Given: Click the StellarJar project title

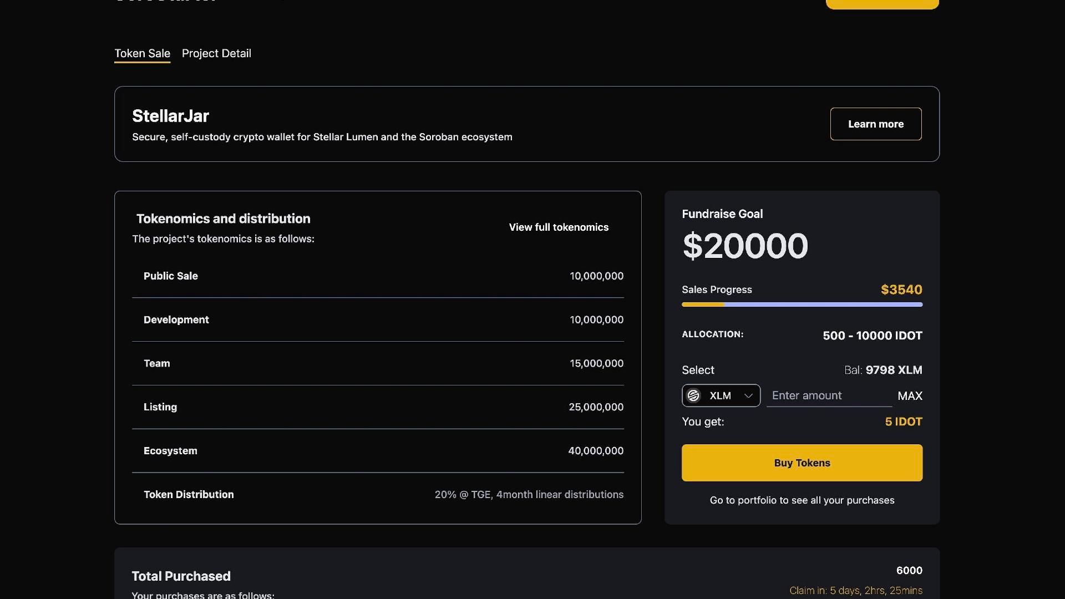Looking at the screenshot, I should tap(170, 116).
